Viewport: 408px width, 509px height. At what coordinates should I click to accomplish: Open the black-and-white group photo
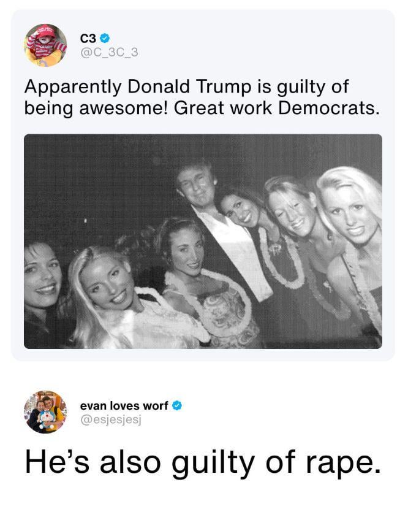coord(203,241)
